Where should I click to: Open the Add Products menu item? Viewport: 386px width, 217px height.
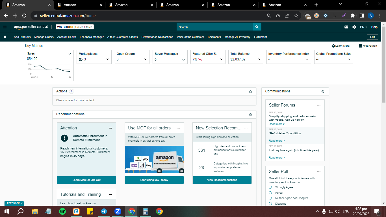[x=22, y=37]
